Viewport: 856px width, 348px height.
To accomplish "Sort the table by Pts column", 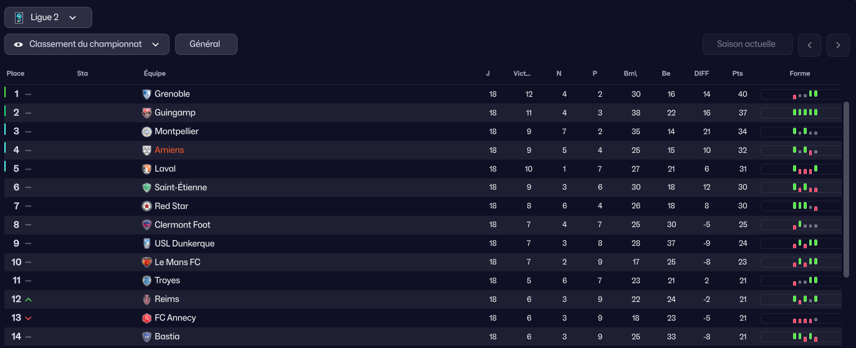I will [738, 74].
